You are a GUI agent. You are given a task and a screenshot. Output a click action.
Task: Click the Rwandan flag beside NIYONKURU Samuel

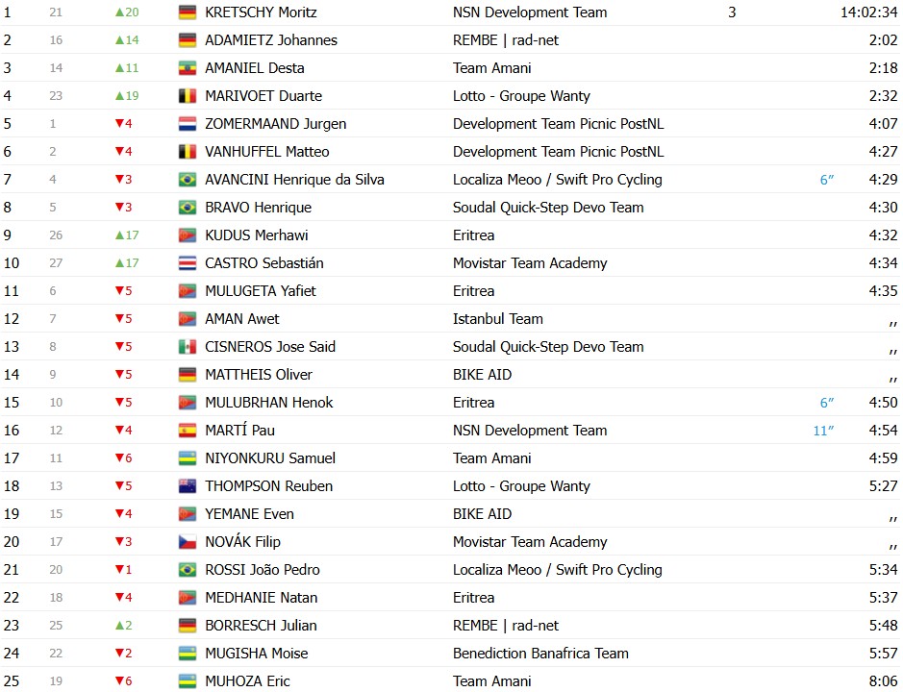coord(188,458)
